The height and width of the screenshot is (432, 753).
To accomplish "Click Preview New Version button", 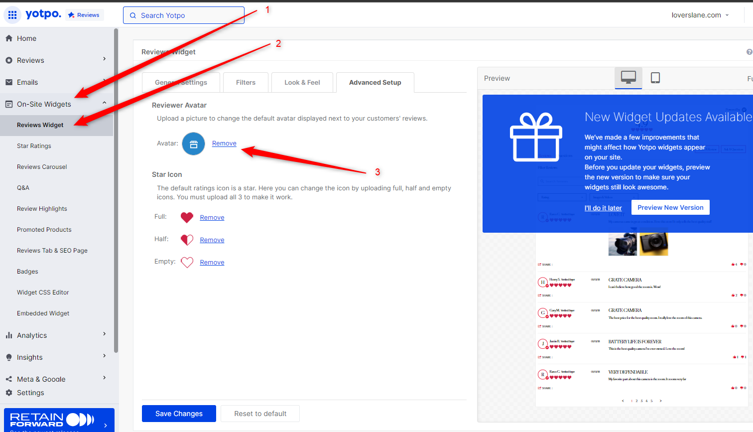I will pos(670,207).
